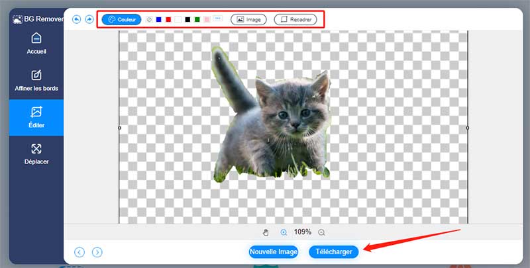Image resolution: width=530 pixels, height=268 pixels.
Task: Click the Nouvelle Image button
Action: point(274,251)
